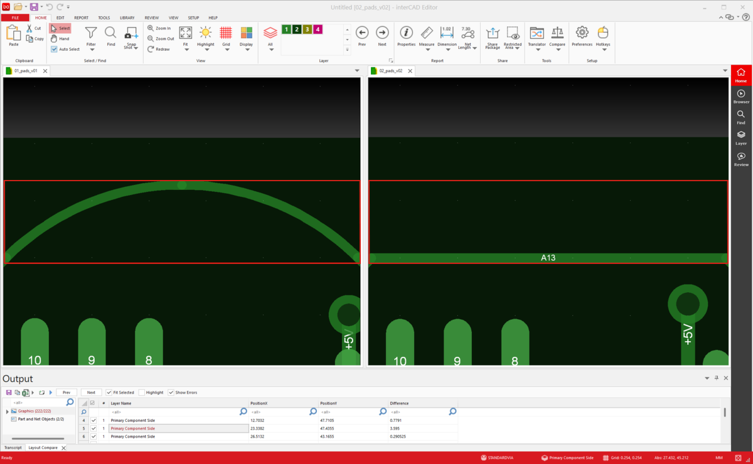The height and width of the screenshot is (464, 753).
Task: Open the REPORT ribbon tab
Action: [81, 18]
